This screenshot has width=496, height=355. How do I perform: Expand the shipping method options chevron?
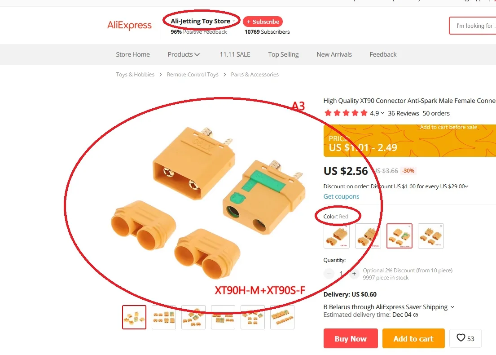452,307
